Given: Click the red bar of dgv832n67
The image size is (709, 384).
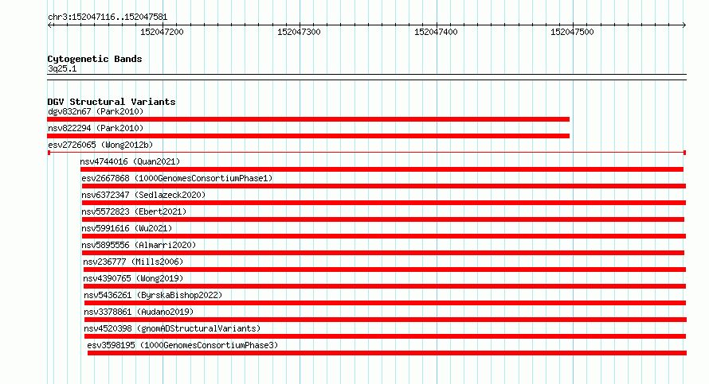Looking at the screenshot, I should coord(308,119).
